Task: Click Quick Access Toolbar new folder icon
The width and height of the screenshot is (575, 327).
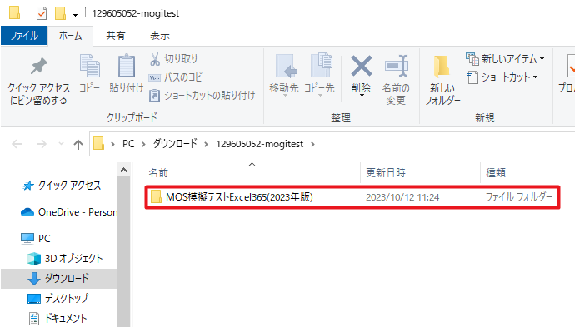Action: point(60,13)
